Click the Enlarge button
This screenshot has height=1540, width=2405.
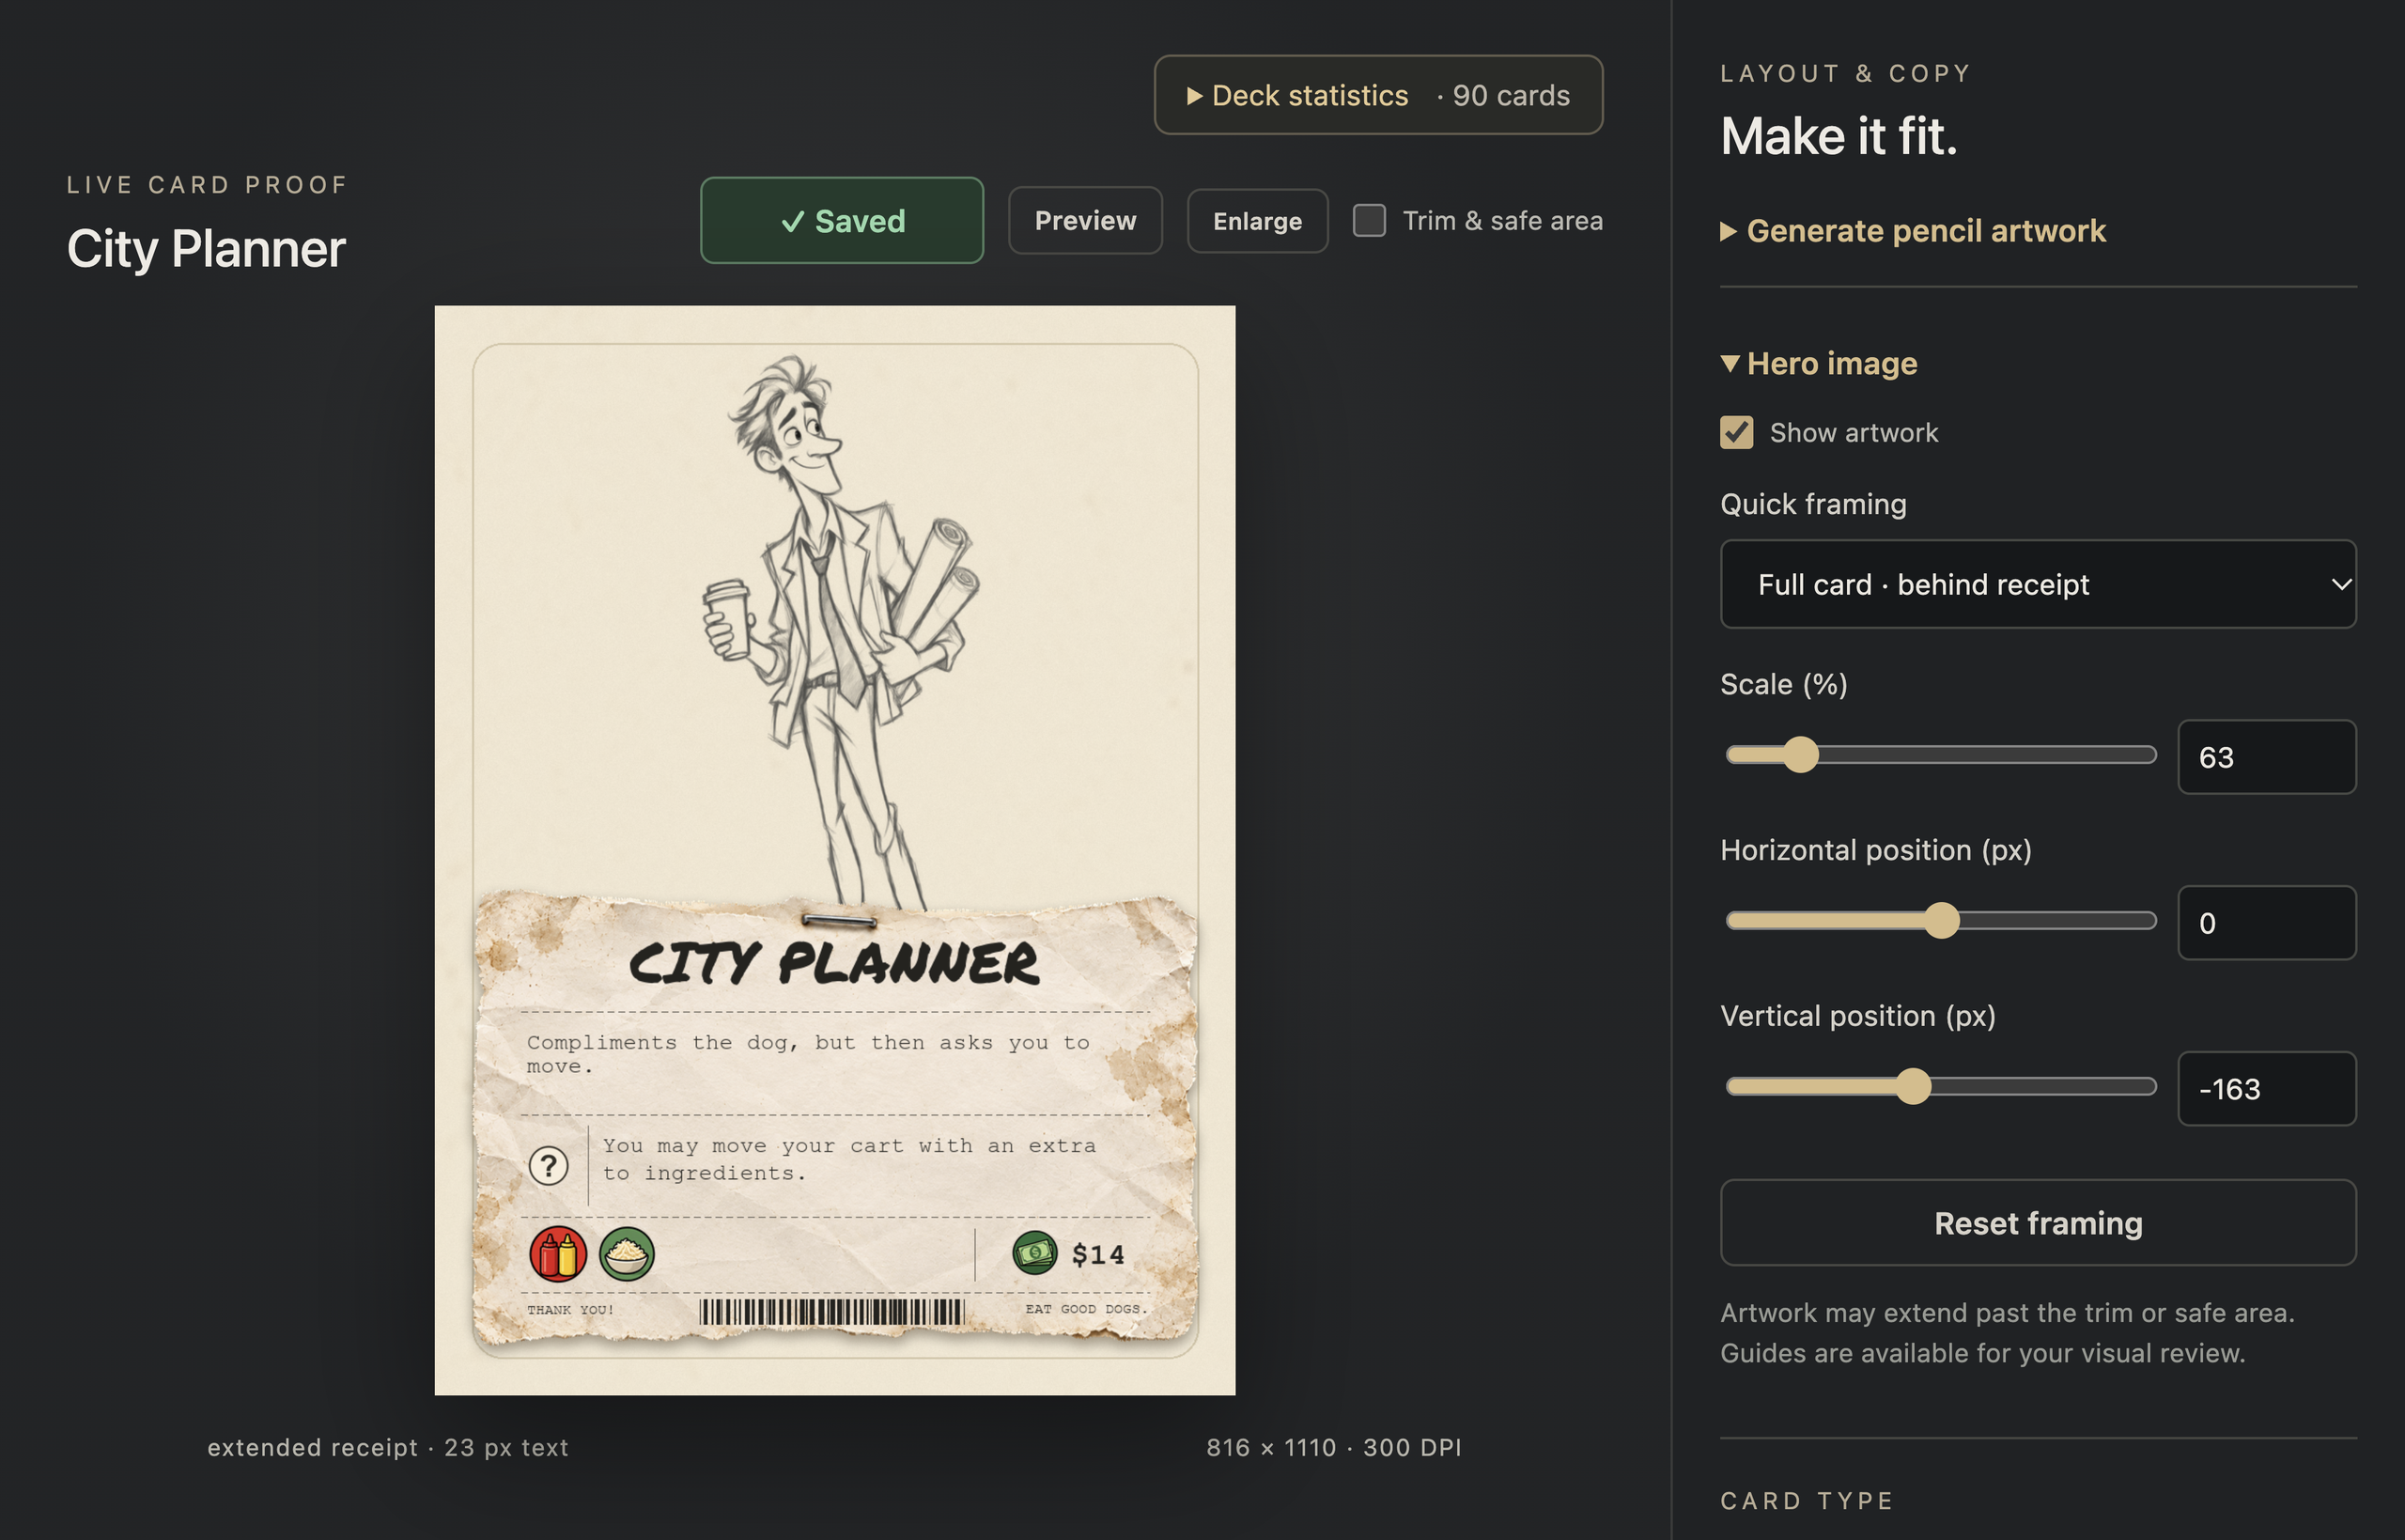tap(1258, 221)
